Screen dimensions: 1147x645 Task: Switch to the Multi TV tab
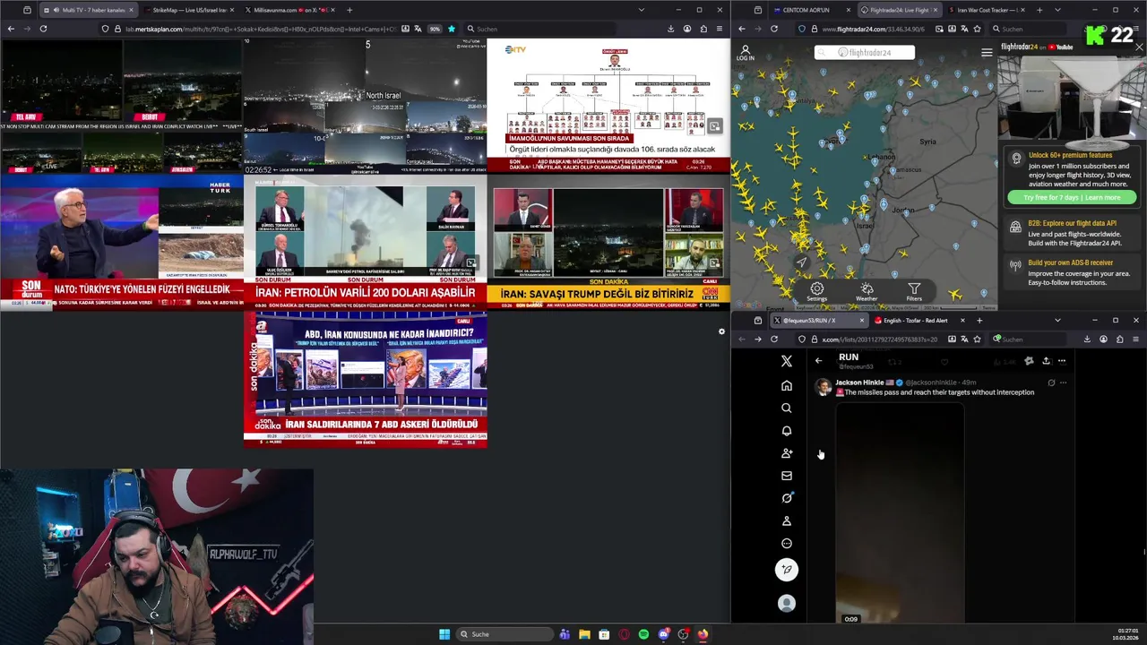(x=87, y=10)
